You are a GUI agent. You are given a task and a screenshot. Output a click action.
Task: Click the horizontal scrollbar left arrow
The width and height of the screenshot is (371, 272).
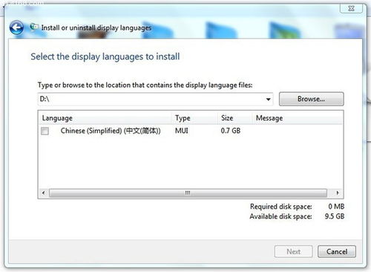[x=44, y=192]
